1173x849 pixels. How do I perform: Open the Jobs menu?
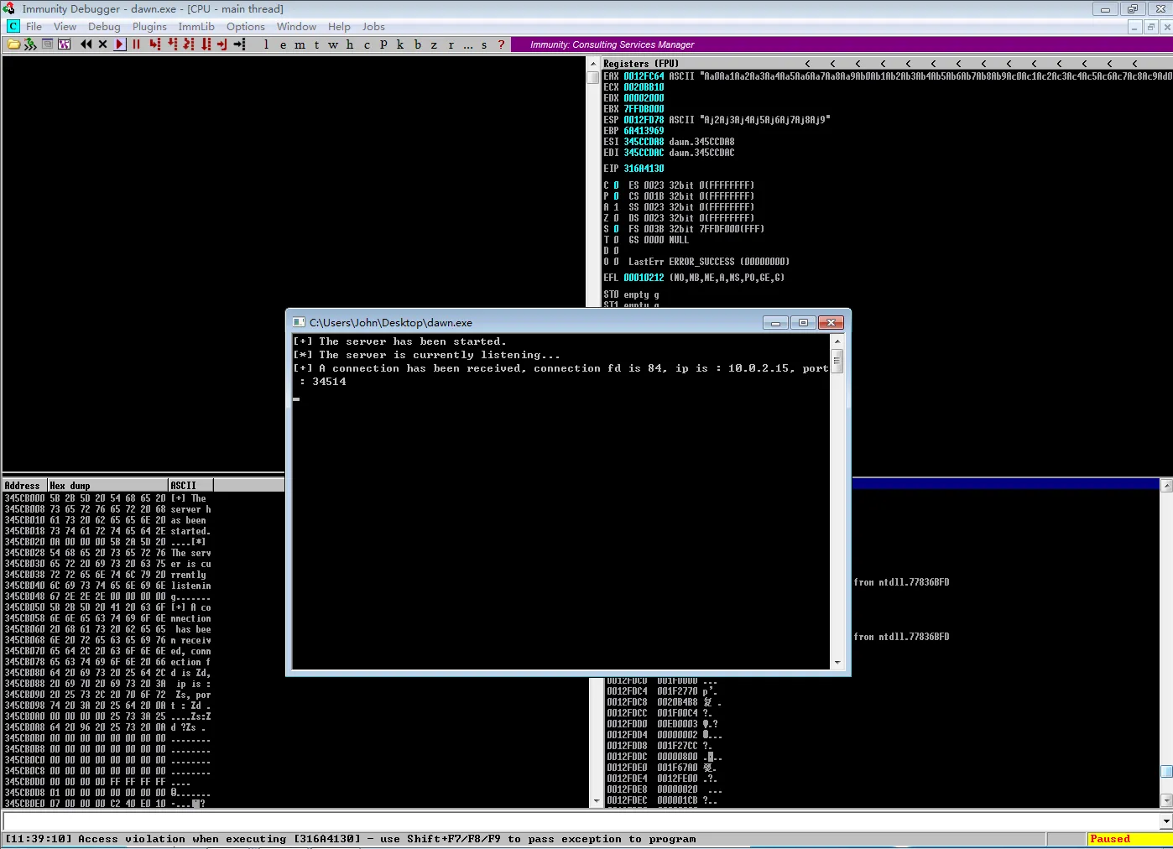click(x=373, y=27)
